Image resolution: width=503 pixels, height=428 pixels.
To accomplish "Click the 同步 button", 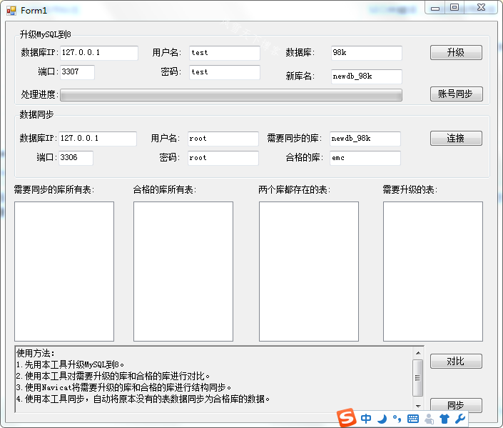I will point(456,405).
